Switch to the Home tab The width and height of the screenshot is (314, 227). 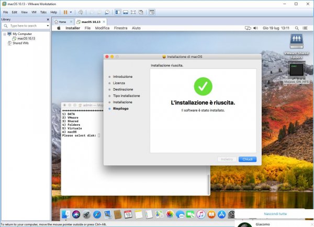tap(62, 22)
